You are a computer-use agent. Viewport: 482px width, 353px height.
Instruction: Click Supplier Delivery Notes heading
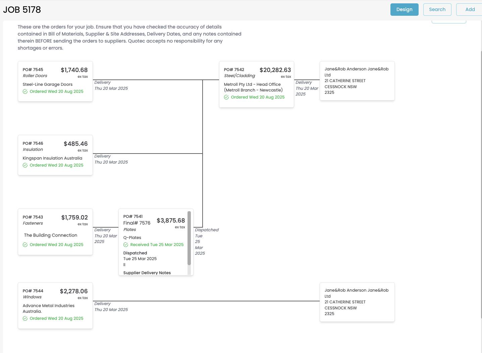point(147,273)
